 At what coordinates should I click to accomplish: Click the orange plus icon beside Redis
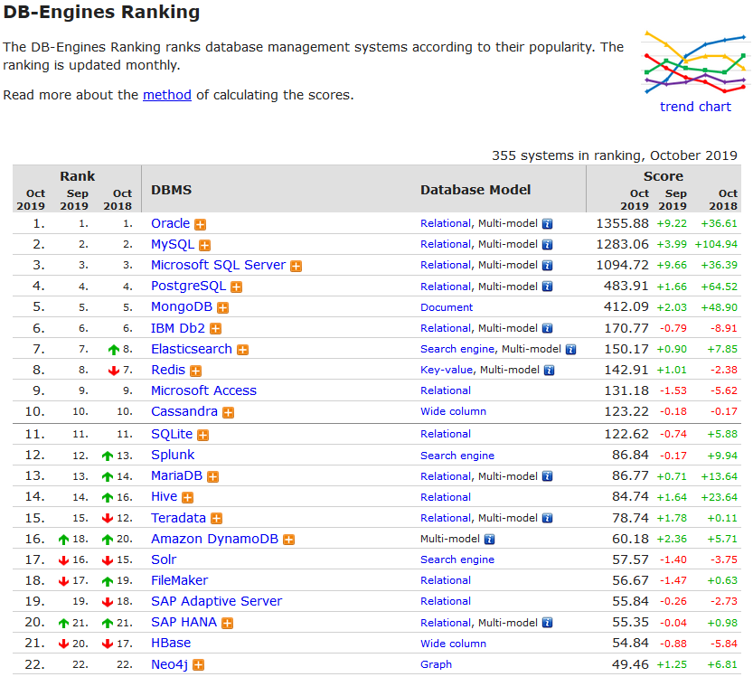click(x=195, y=371)
